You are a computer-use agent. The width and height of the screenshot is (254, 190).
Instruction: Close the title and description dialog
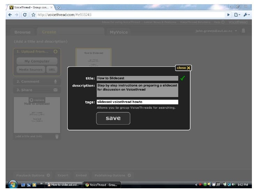tap(184, 68)
